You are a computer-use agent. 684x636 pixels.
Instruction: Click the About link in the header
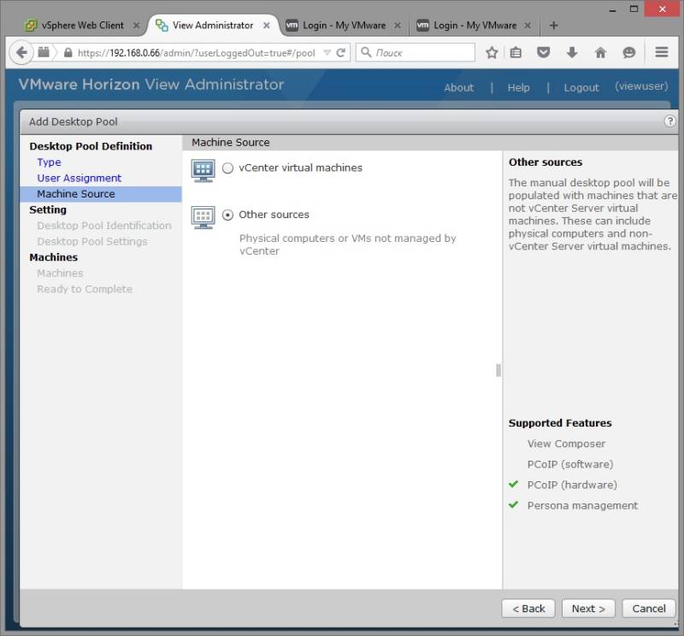[458, 88]
